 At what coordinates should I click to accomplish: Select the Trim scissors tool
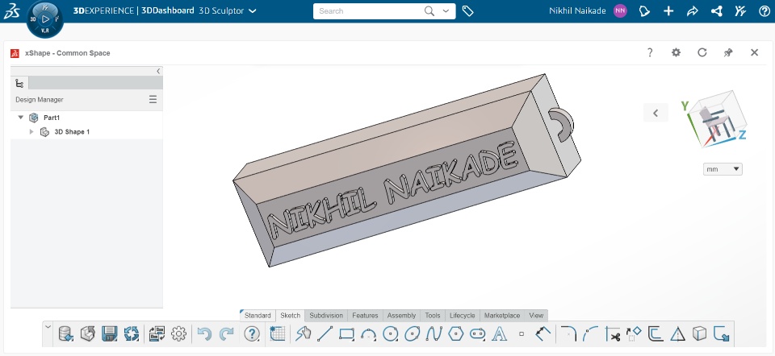[x=613, y=333]
